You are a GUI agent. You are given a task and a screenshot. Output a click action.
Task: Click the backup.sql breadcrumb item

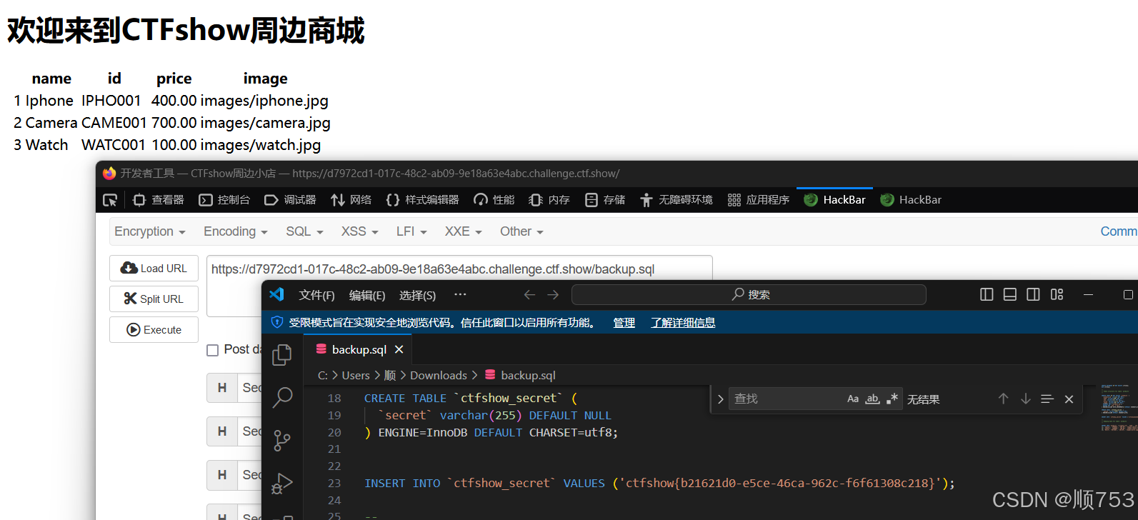(520, 375)
